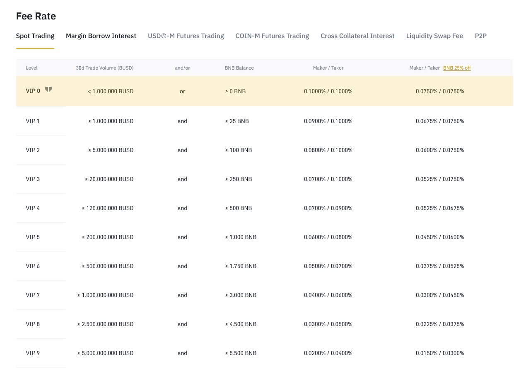The image size is (514, 377).
Task: Click the ≥ 3.000 BNB balance cell
Action: pos(241,295)
